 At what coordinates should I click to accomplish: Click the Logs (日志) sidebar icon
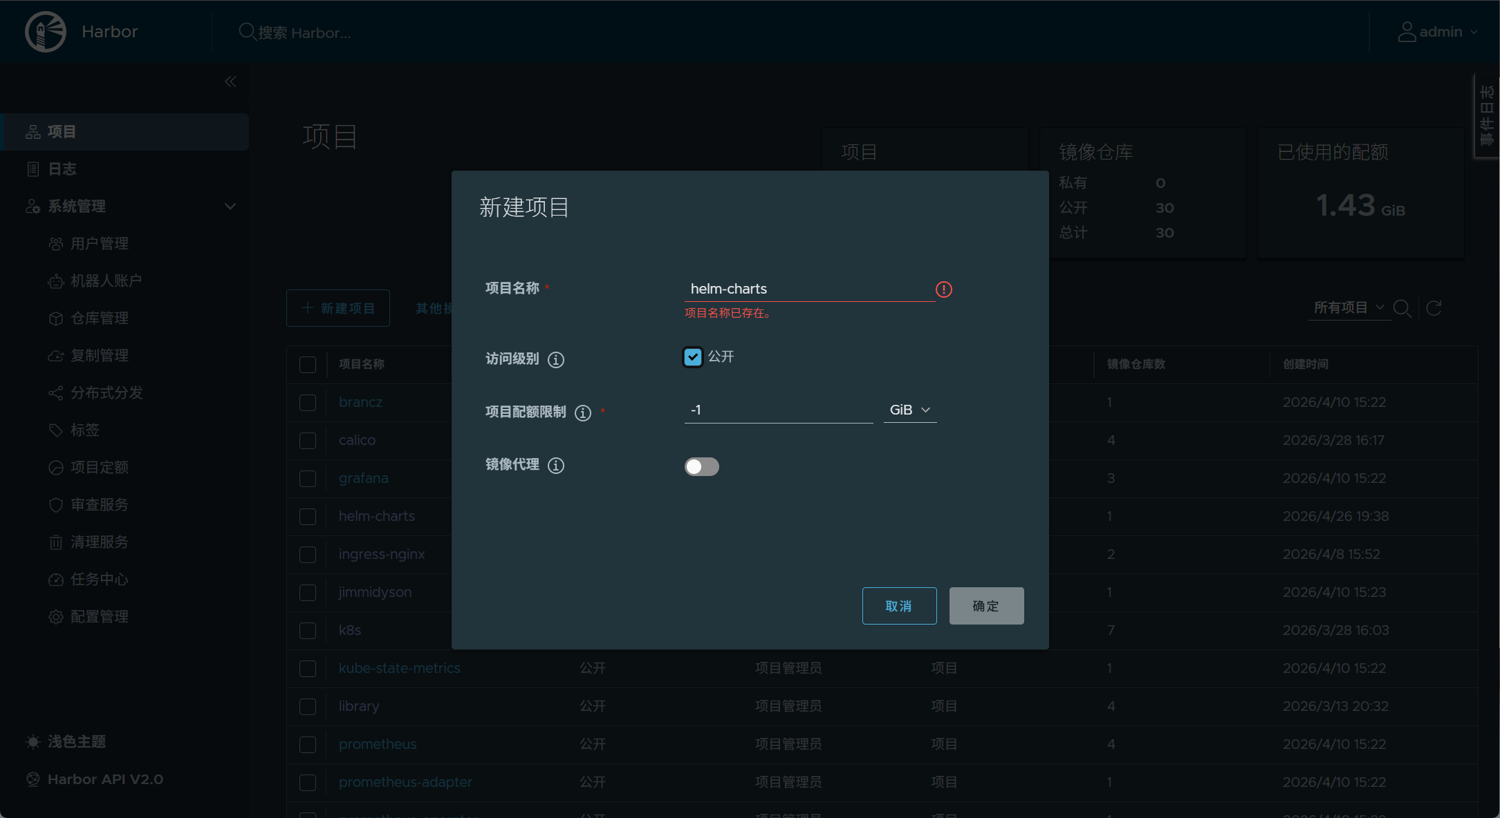[33, 169]
